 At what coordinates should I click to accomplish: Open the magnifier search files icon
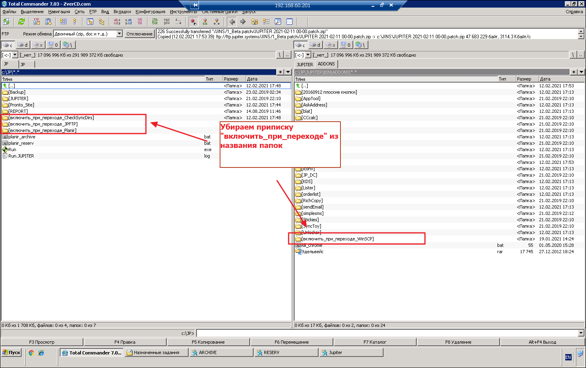tap(278, 22)
